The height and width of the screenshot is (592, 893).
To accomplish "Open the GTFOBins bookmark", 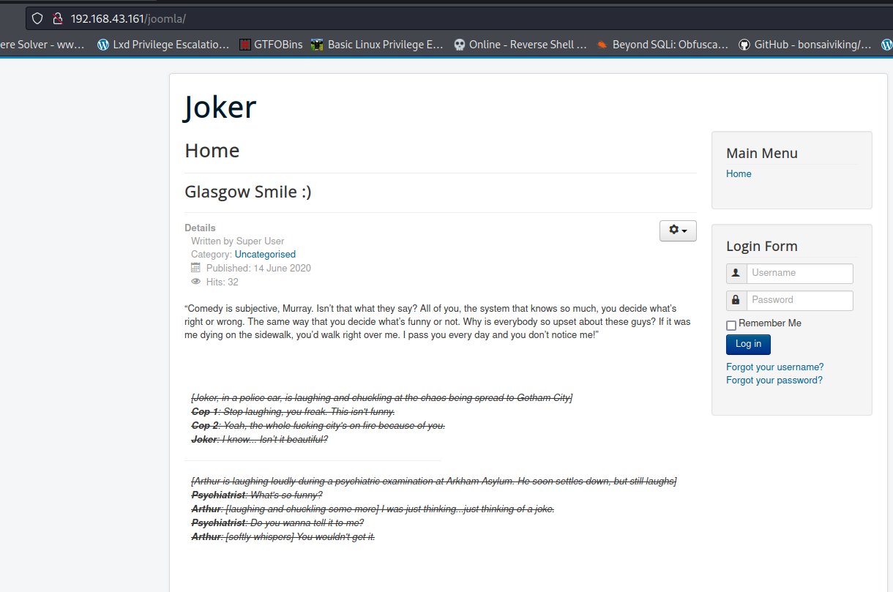I will pyautogui.click(x=270, y=45).
